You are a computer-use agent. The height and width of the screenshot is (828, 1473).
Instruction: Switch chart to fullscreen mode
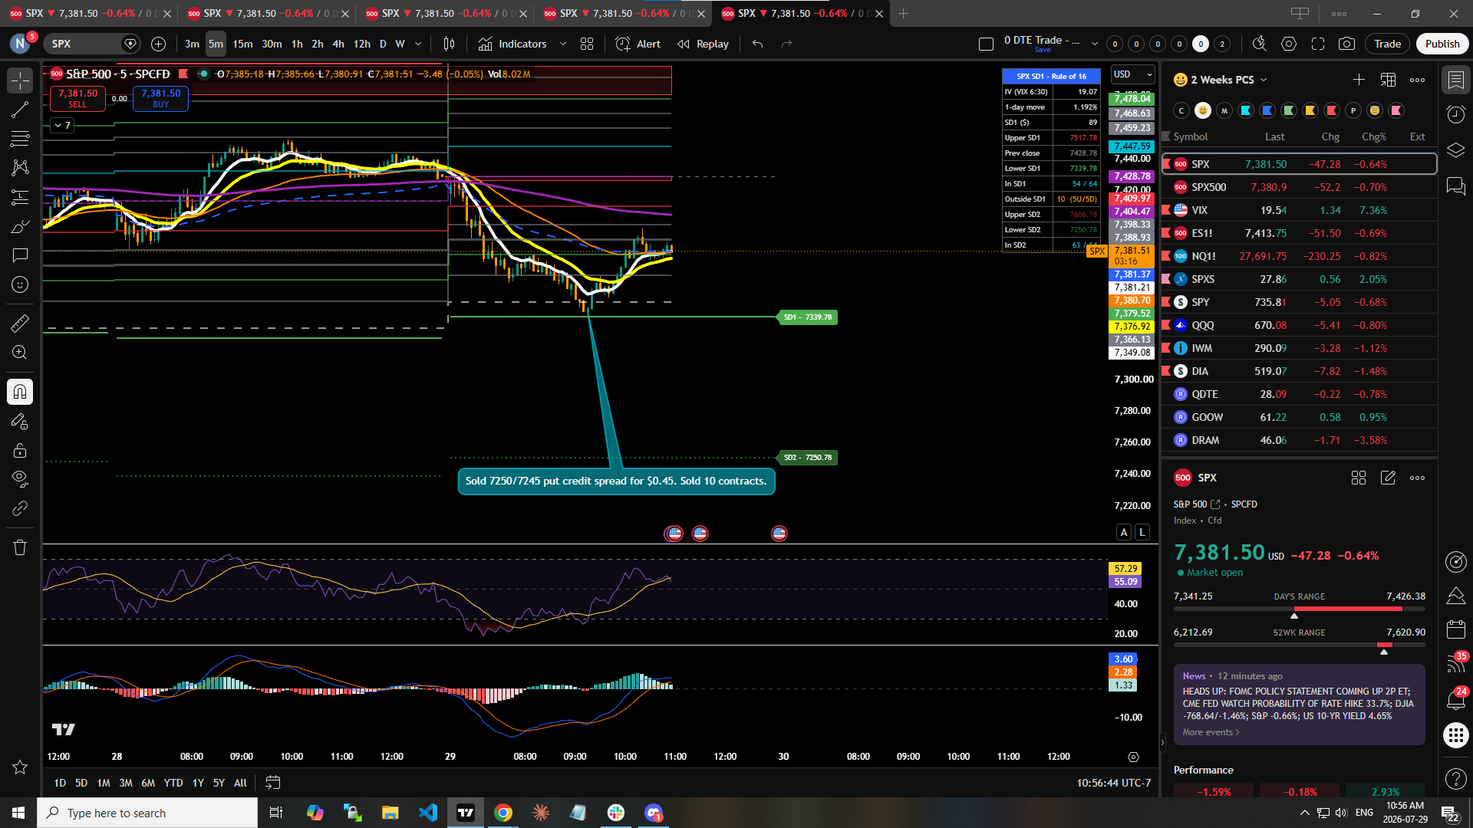(1318, 44)
